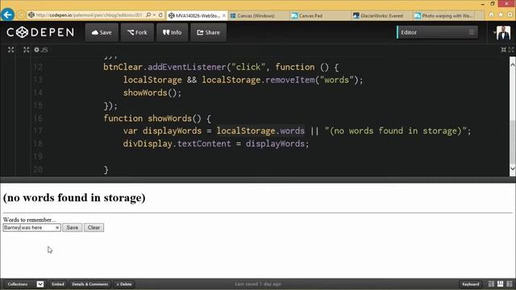Close the MVA140826-WebSto... tab
This screenshot has height=290, width=516.
point(224,15)
